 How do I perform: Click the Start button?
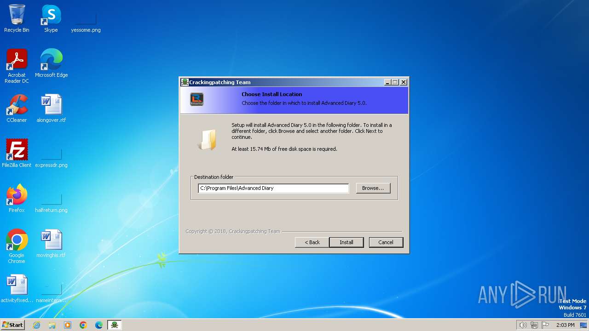coord(12,325)
